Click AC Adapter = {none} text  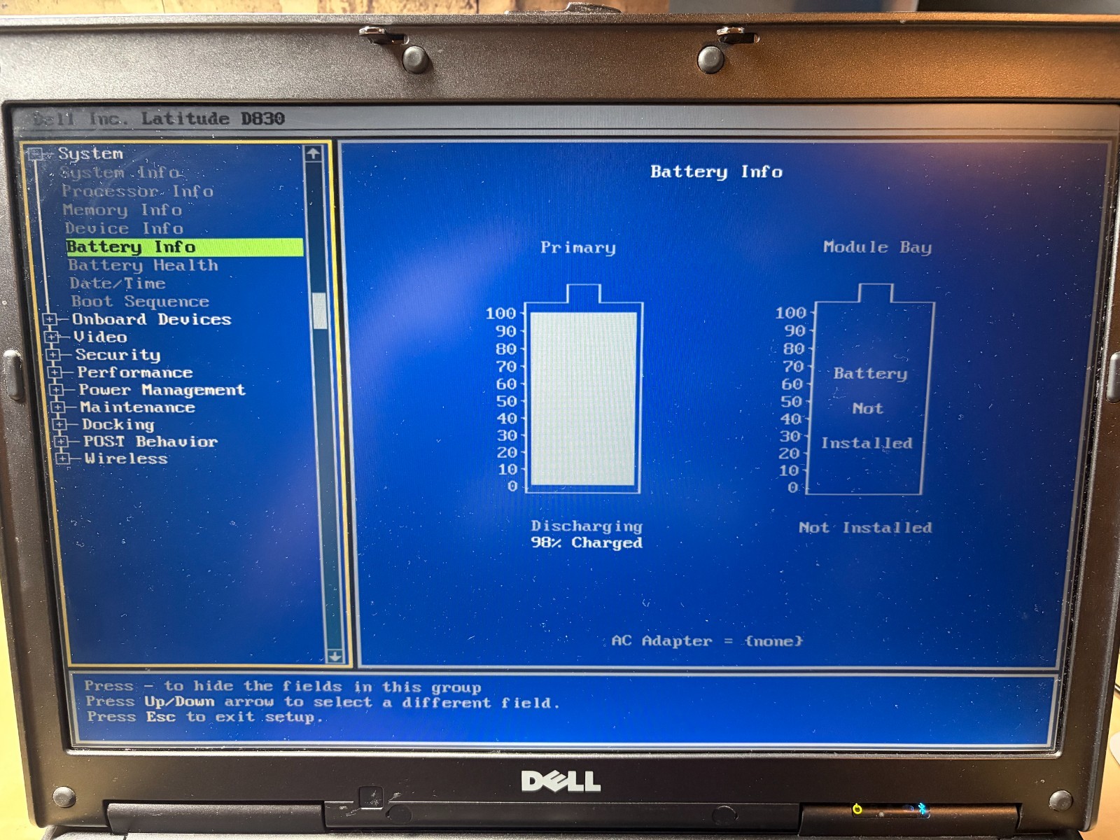(707, 640)
